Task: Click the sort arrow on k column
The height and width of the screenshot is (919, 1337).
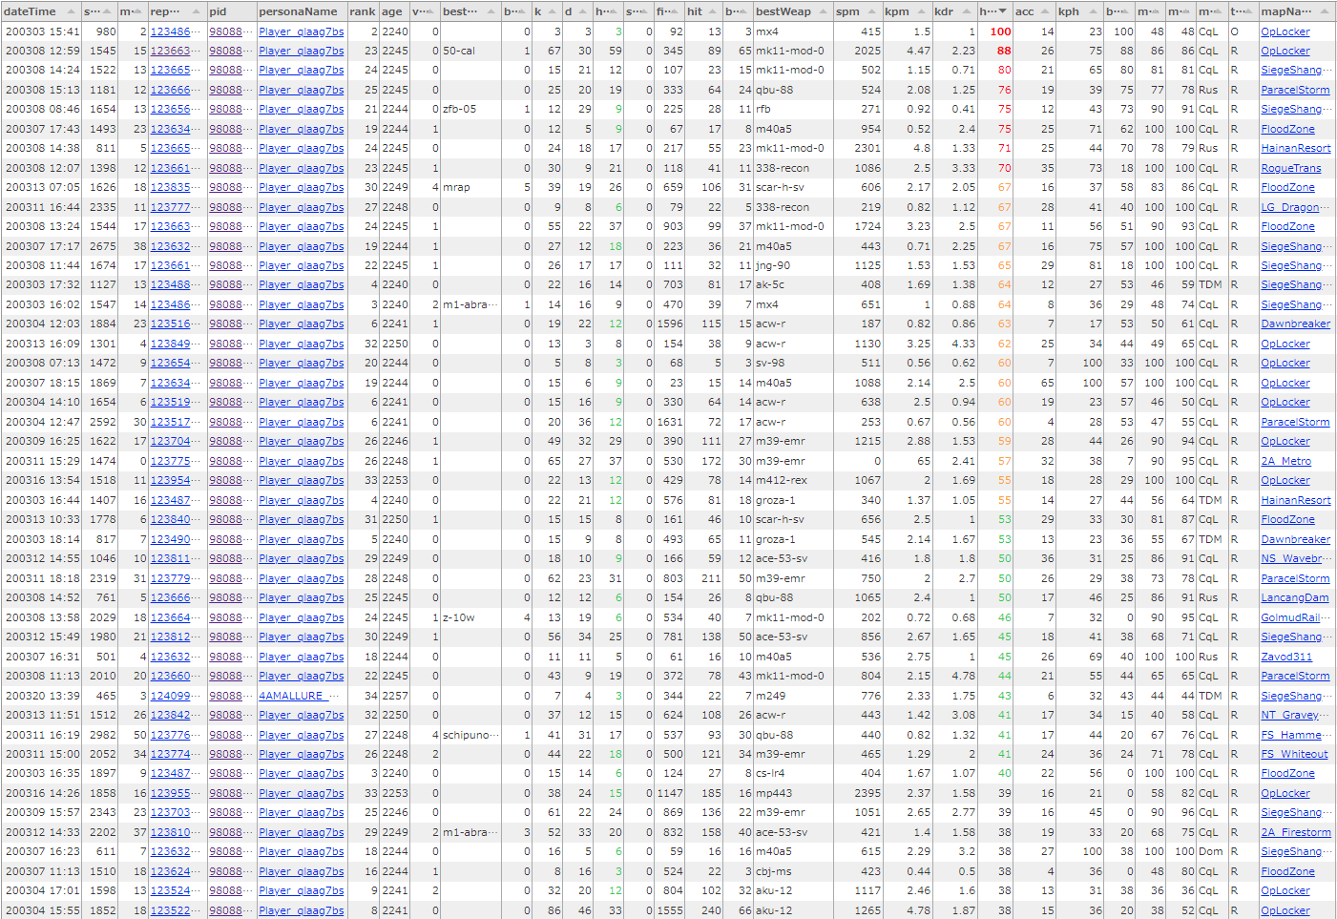Action: (x=554, y=11)
